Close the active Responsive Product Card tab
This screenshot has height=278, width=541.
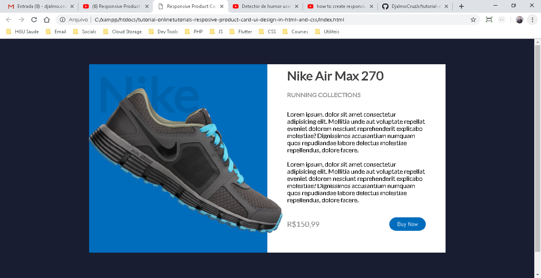[x=222, y=6]
